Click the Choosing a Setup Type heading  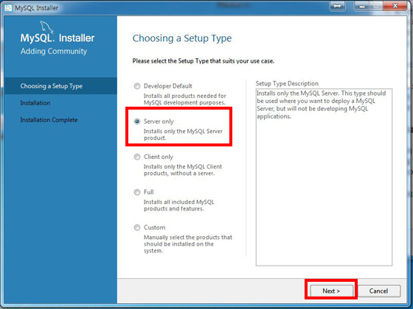point(182,38)
